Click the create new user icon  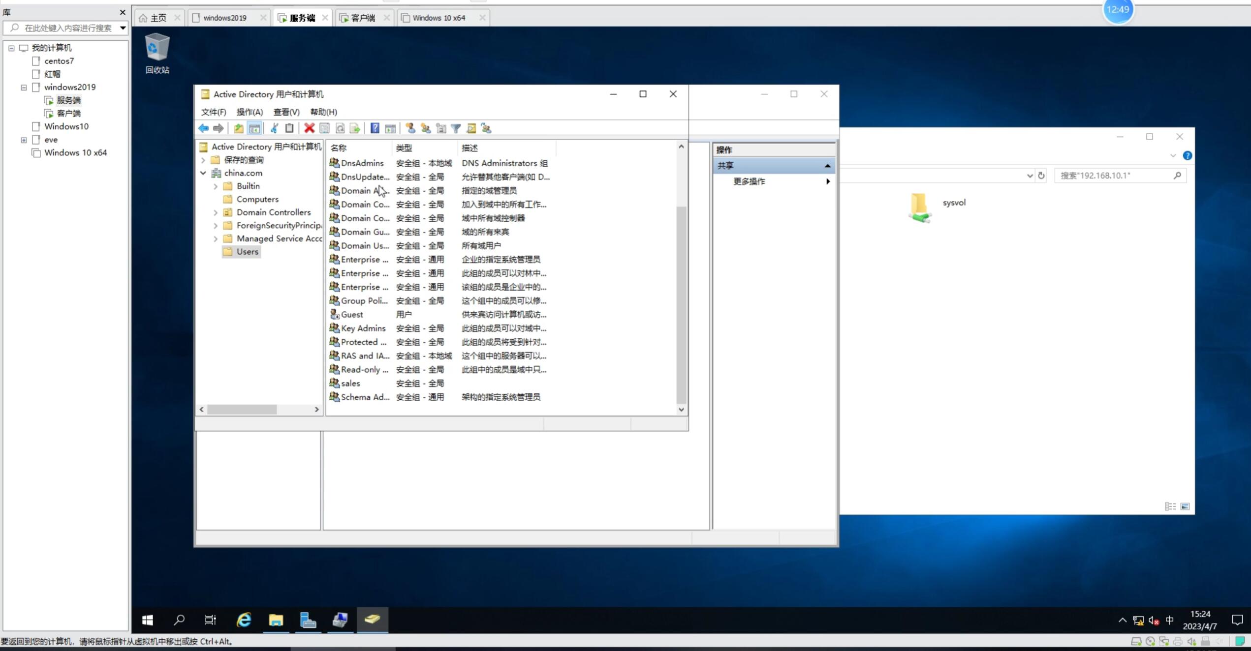point(410,128)
